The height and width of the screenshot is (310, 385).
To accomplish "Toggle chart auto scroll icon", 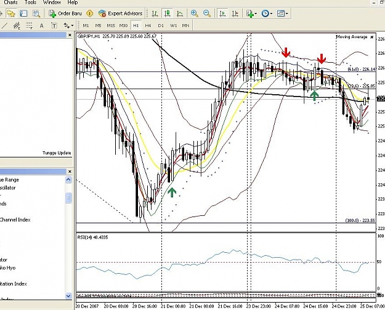I will [x=222, y=14].
